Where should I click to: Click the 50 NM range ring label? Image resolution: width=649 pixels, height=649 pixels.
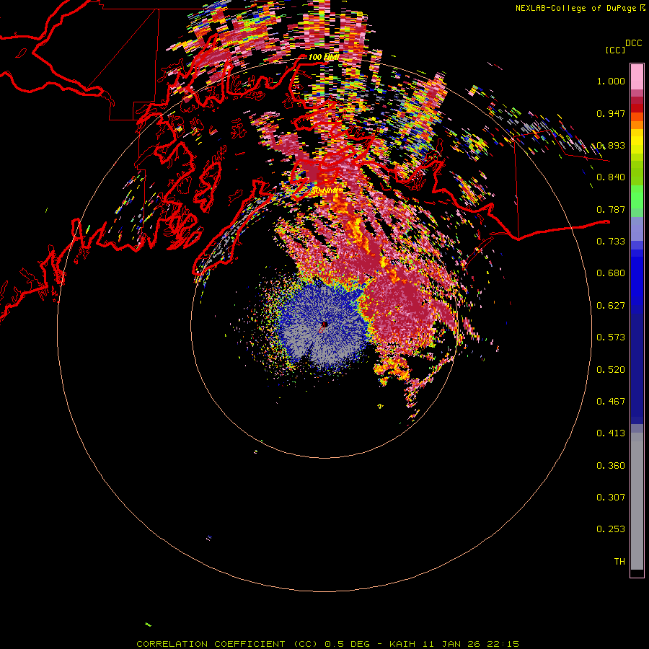pyautogui.click(x=324, y=191)
